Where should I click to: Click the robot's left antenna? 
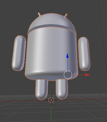click(39, 15)
